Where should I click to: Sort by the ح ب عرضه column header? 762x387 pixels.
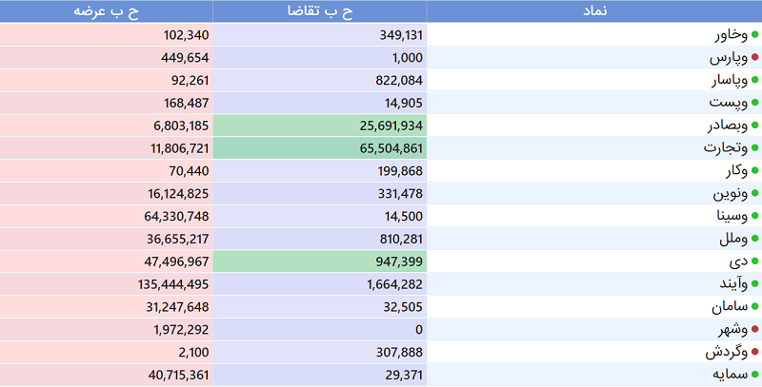[106, 11]
